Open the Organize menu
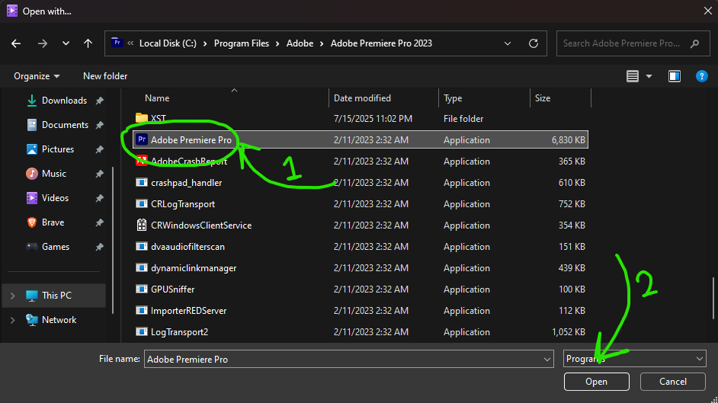718x403 pixels. [x=37, y=76]
